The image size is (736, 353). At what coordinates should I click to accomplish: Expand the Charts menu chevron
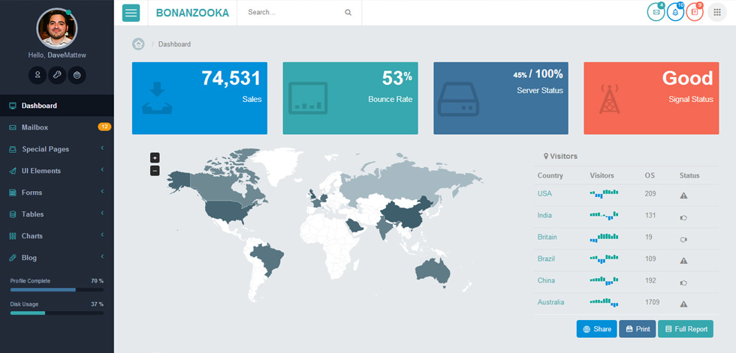(x=102, y=235)
